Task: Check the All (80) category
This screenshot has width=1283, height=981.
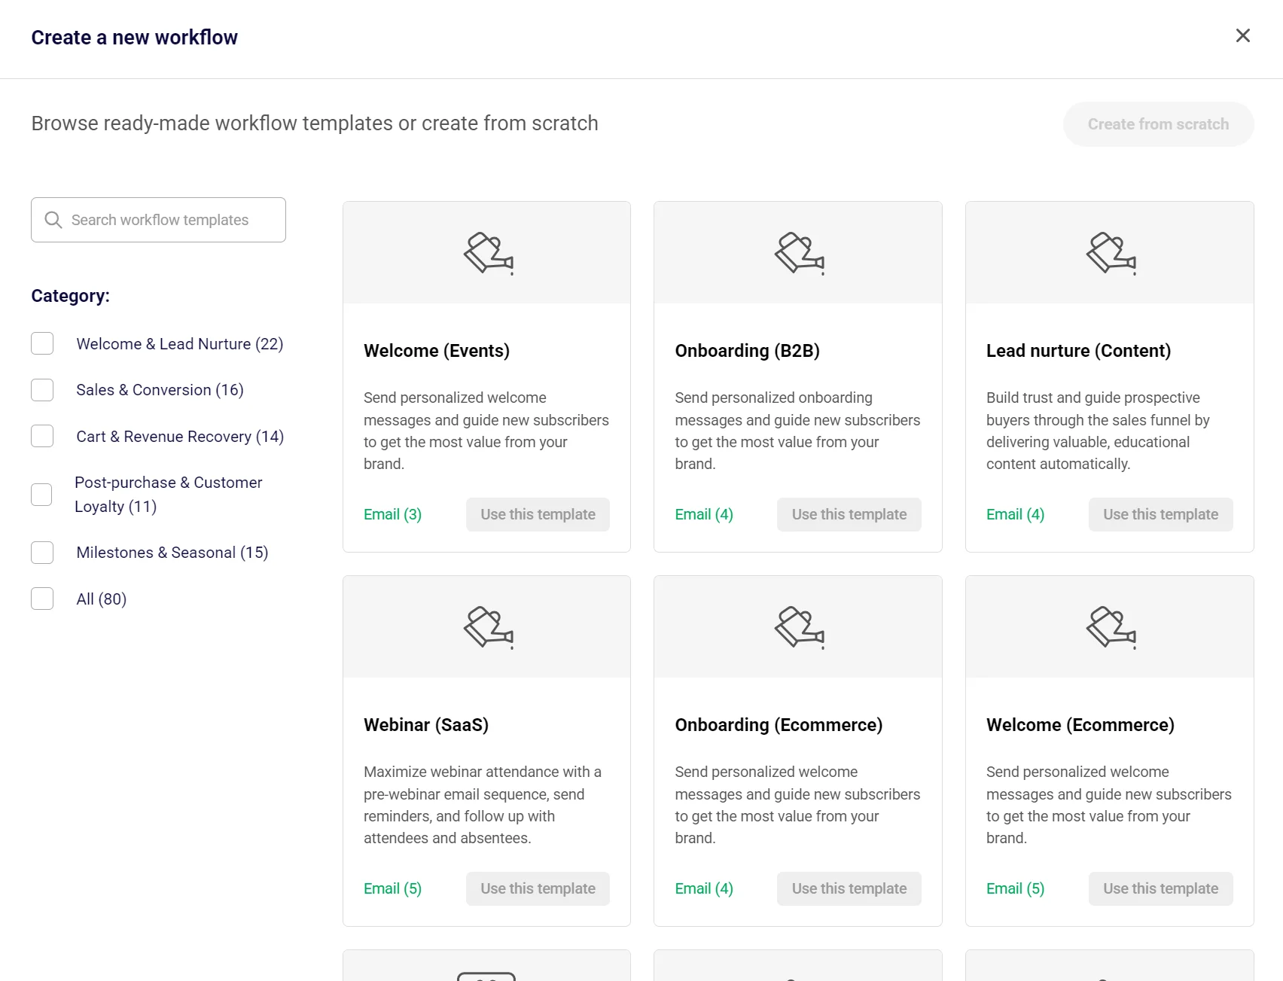Action: 42,599
